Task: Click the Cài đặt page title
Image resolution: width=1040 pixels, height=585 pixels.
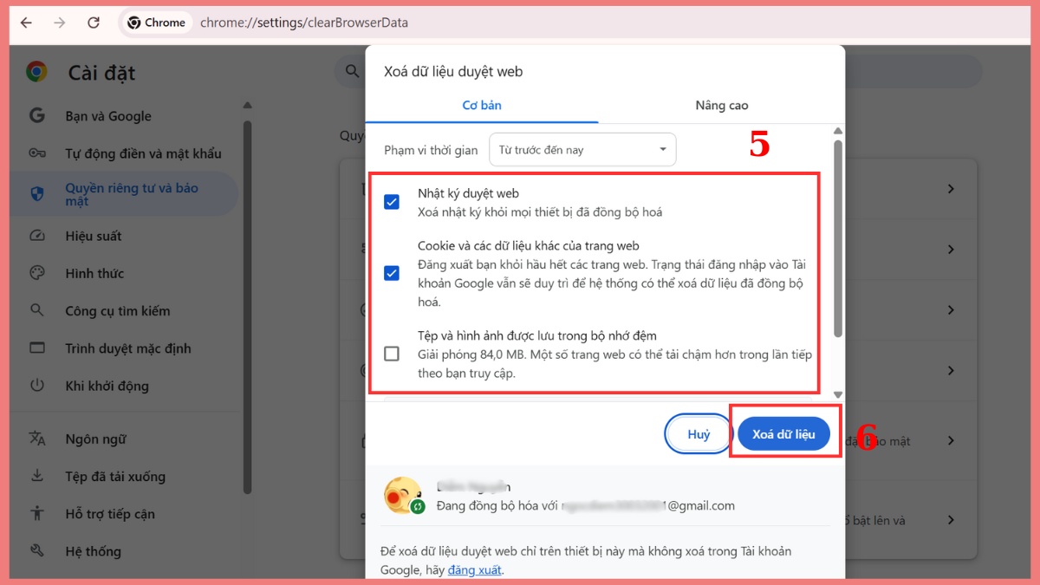Action: (102, 73)
